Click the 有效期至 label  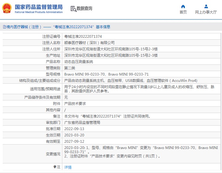click(53, 142)
